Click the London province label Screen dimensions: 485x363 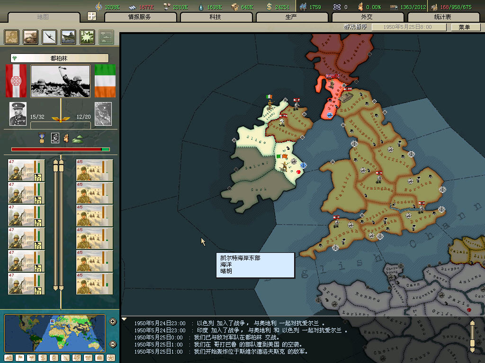click(404, 202)
